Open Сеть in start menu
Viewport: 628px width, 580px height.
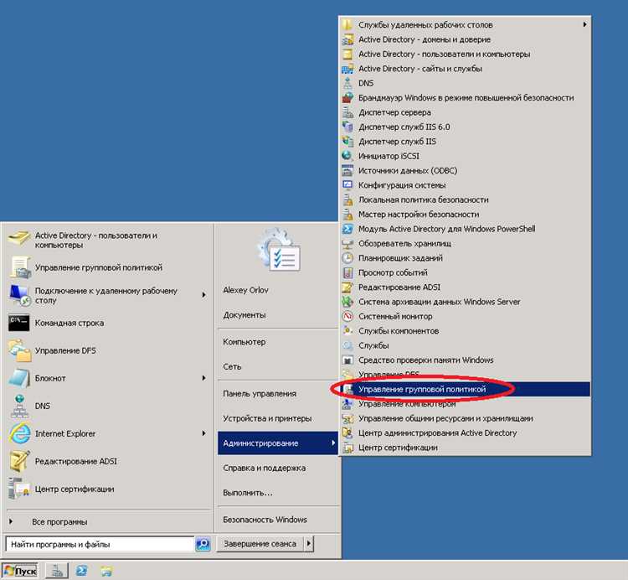click(x=232, y=367)
